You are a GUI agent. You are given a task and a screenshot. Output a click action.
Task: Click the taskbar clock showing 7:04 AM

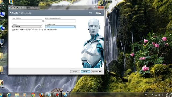click(169, 95)
